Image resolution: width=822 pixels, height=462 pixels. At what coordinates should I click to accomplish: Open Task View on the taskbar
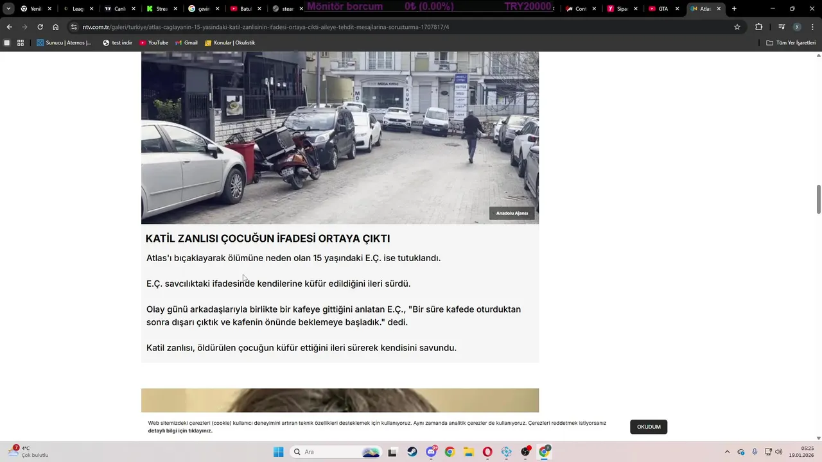pos(392,452)
